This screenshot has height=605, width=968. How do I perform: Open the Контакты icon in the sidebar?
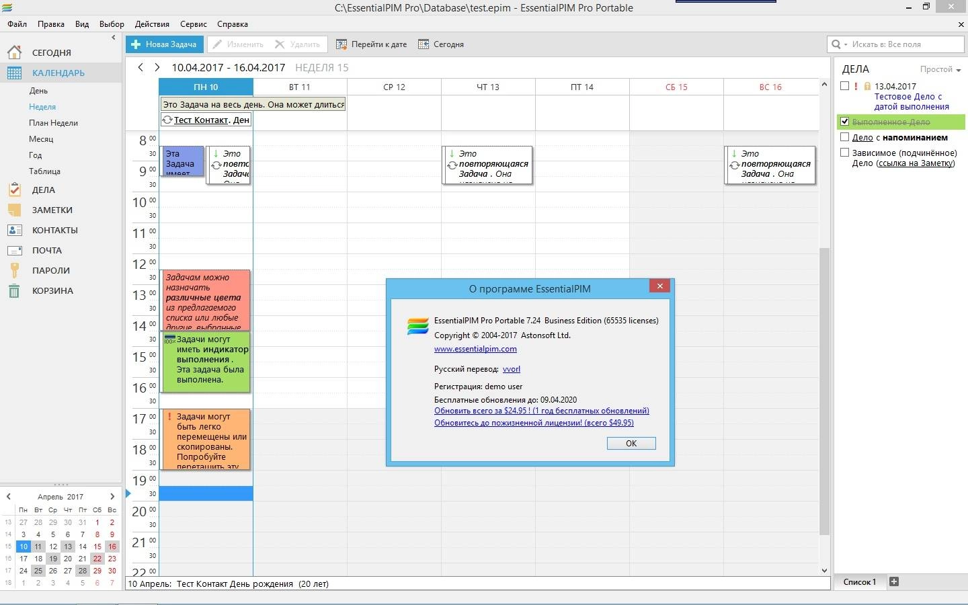[x=14, y=230]
